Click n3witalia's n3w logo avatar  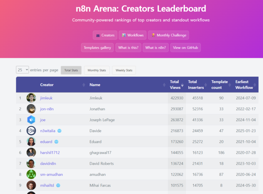pyautogui.click(x=31, y=130)
